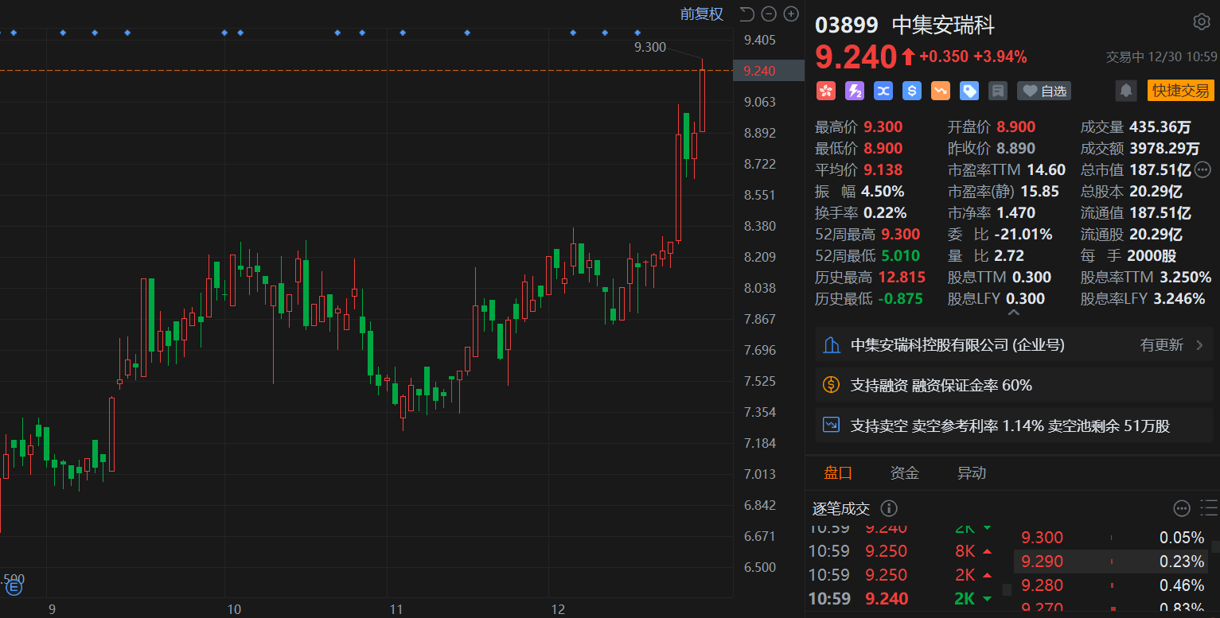Switch to the 异动 tab

tap(972, 473)
